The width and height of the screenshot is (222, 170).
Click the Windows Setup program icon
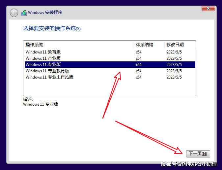click(x=24, y=13)
